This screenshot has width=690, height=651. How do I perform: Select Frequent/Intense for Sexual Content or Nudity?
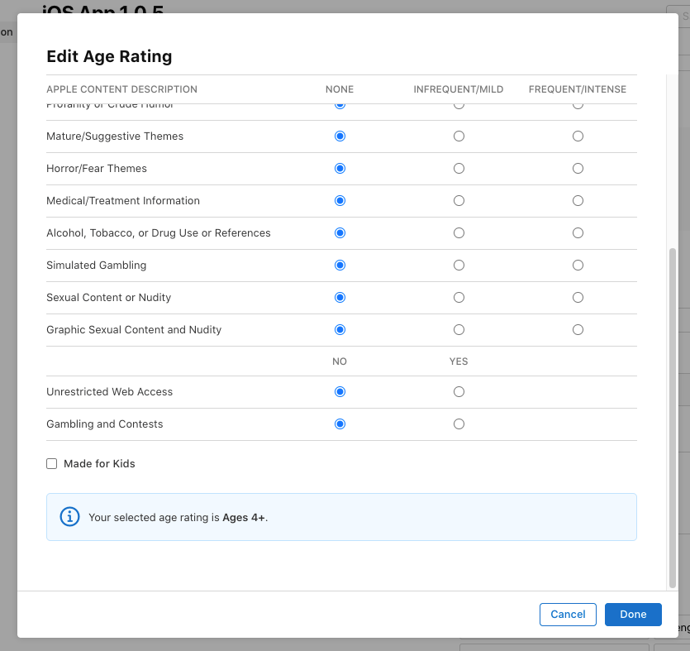(x=578, y=297)
